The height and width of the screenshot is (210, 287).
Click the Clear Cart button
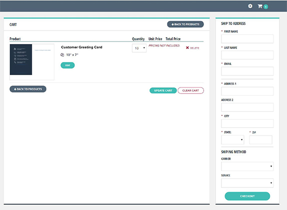pos(190,90)
